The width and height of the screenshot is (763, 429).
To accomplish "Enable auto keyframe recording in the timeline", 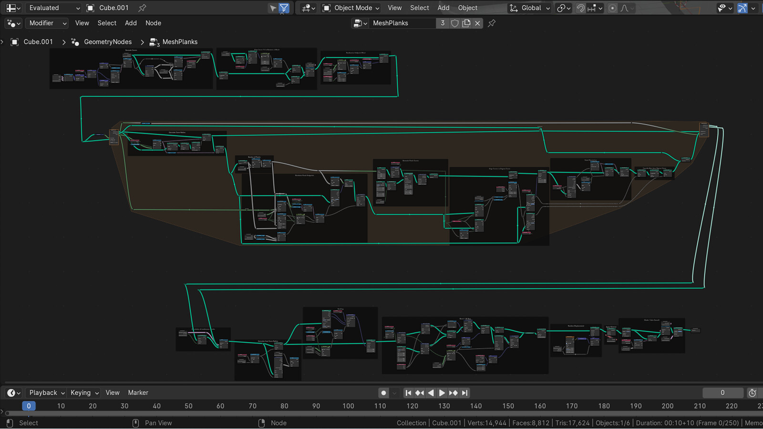I will [383, 392].
